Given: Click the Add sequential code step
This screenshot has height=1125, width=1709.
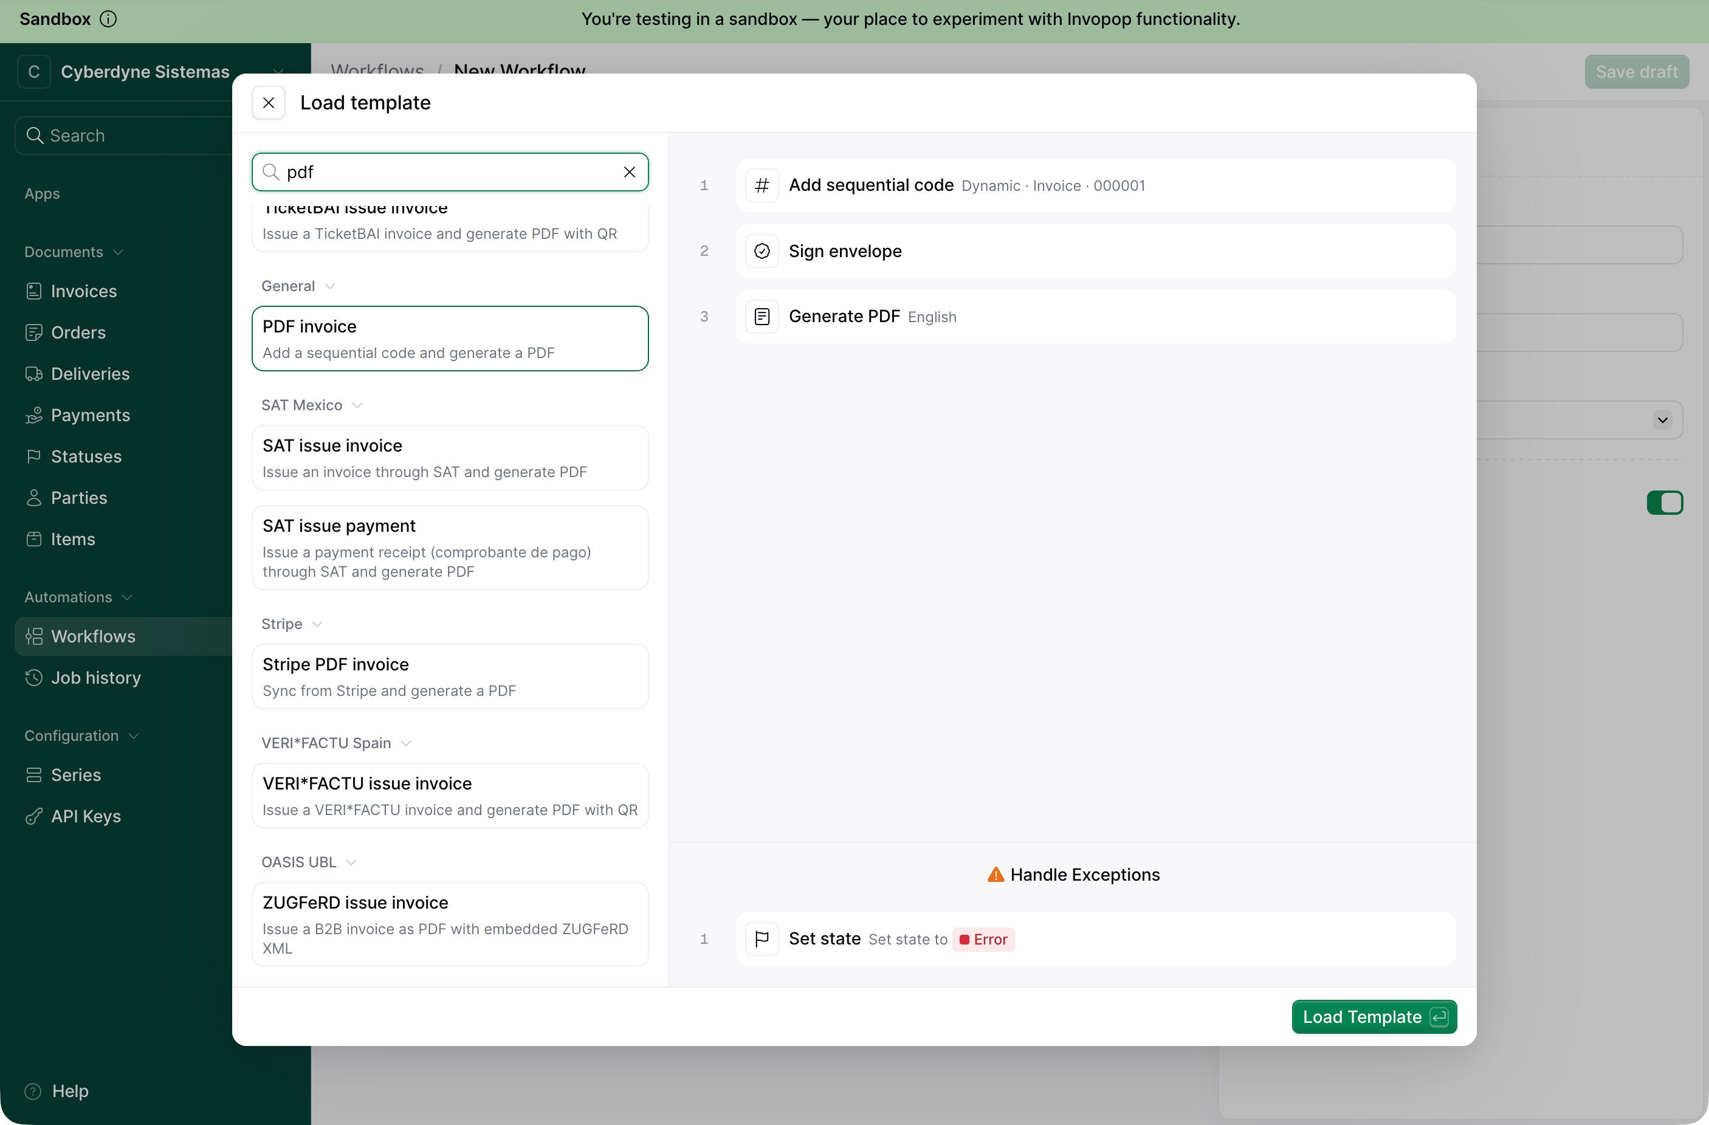Looking at the screenshot, I should pyautogui.click(x=1096, y=186).
